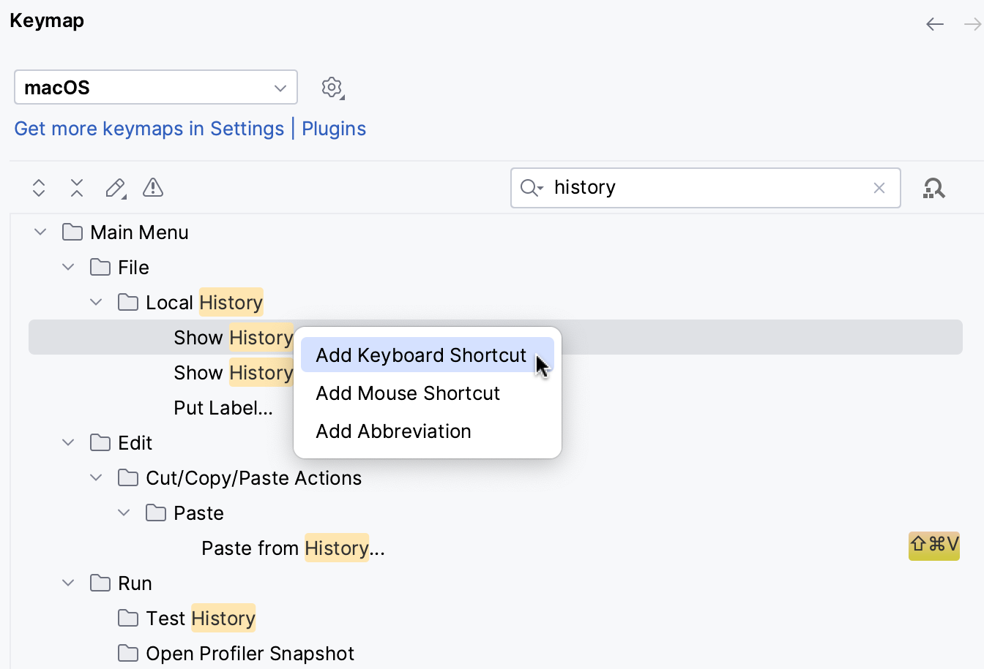
Task: Collapse the Local History tree node
Action: (96, 302)
